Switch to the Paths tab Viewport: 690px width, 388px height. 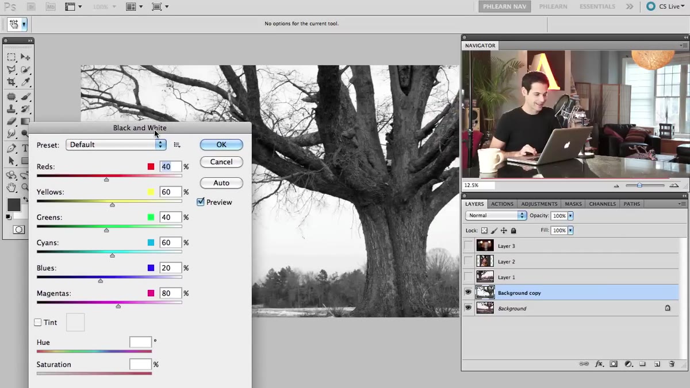[631, 204]
